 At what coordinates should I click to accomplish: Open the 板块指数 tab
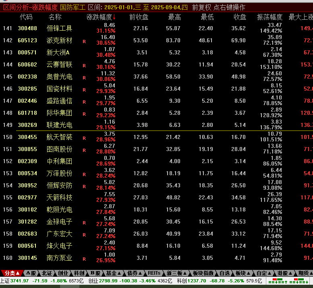(203, 273)
